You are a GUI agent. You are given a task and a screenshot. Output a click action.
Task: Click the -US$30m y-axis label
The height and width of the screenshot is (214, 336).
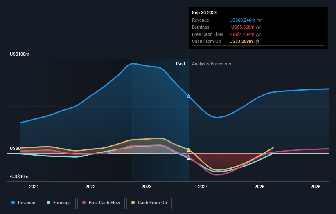tap(19, 176)
